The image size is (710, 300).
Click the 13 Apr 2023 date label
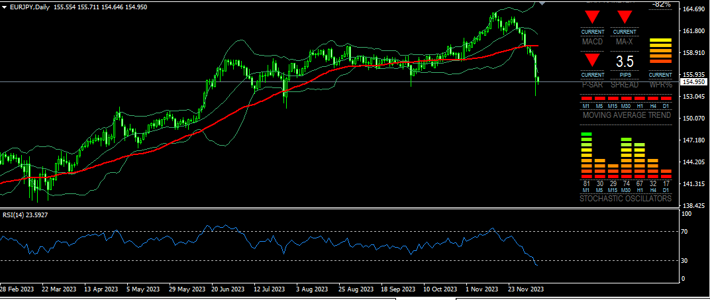pos(101,289)
